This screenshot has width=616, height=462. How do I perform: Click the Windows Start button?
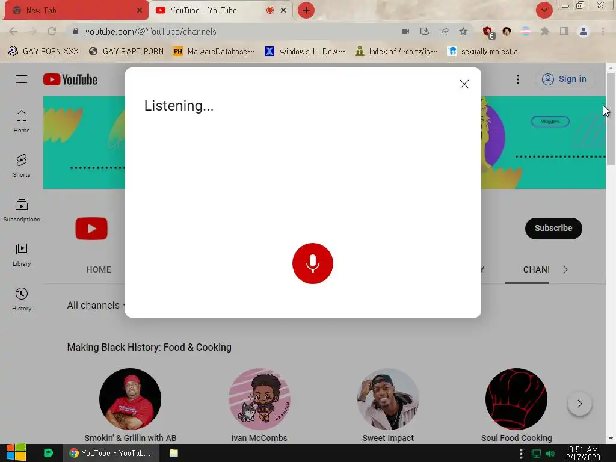[x=16, y=453]
